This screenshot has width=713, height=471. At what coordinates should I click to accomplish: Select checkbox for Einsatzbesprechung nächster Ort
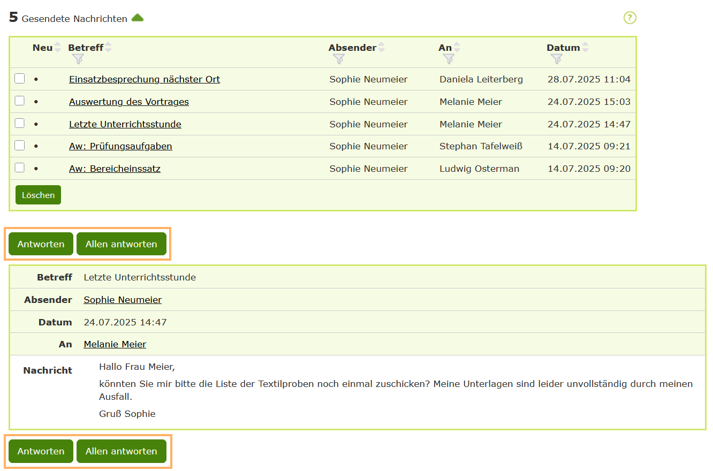coord(20,79)
